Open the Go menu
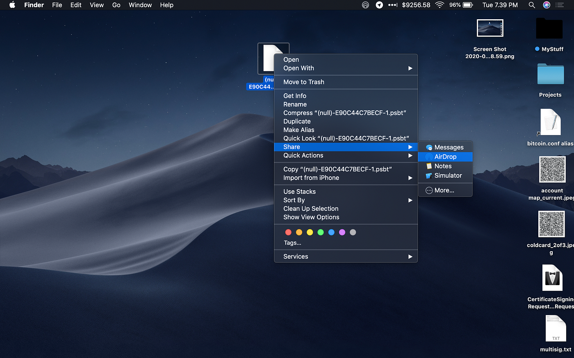 pyautogui.click(x=116, y=5)
